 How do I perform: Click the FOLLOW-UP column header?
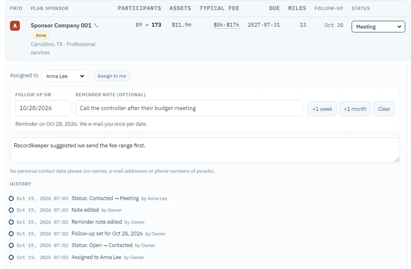pyautogui.click(x=329, y=8)
